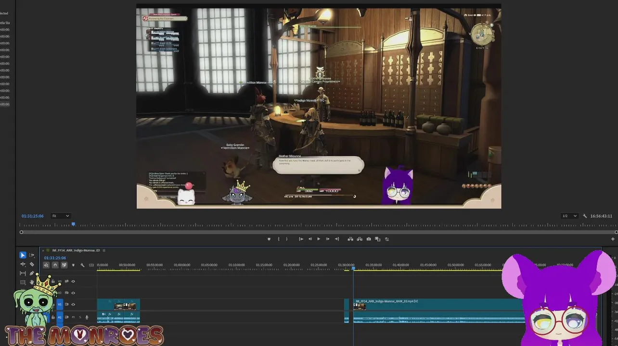This screenshot has height=346, width=618.
Task: Open the Fit zoom level dropdown
Action: click(61, 216)
